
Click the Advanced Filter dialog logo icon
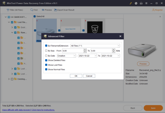point(45,36)
